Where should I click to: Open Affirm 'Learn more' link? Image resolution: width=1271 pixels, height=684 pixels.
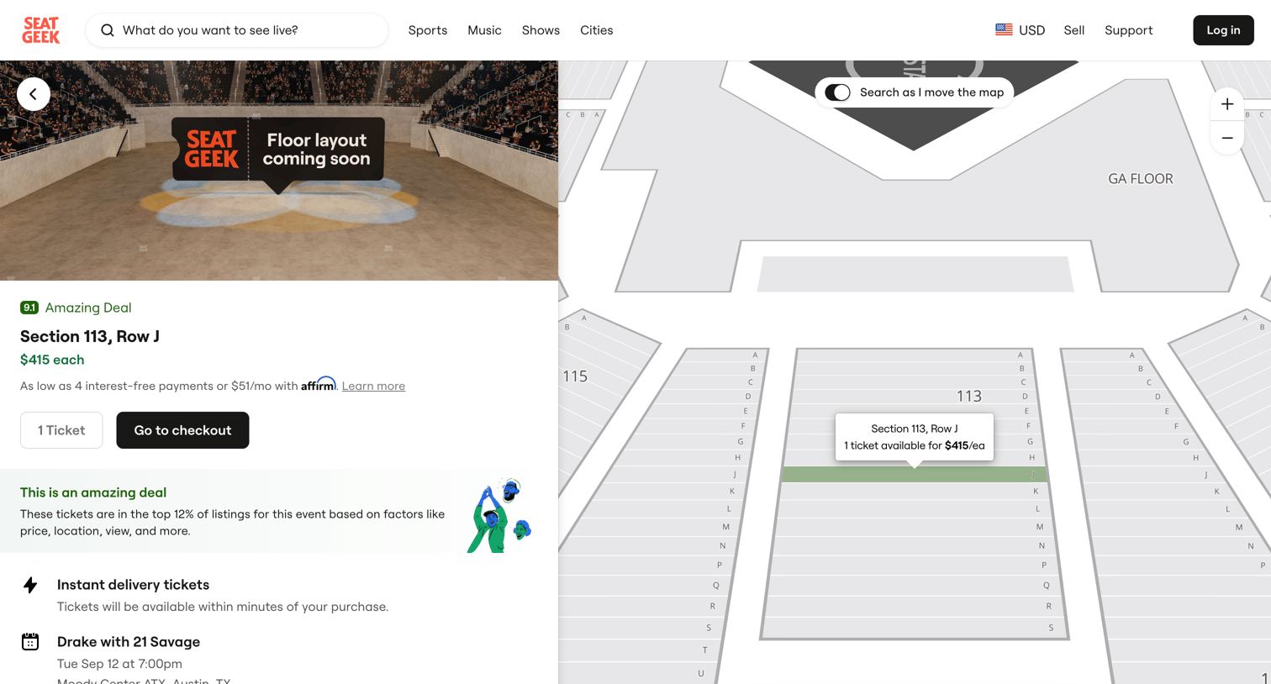pos(373,386)
